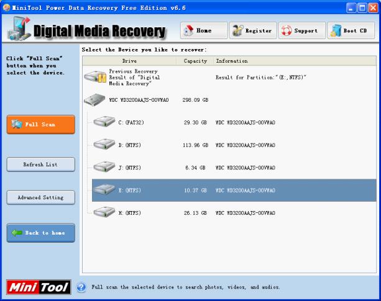
Task: Click the Boot CD icon
Action: (x=336, y=30)
